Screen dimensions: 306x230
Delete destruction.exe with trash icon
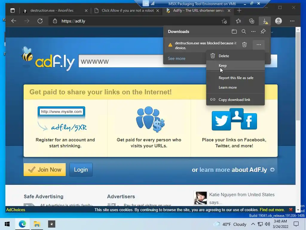[244, 45]
